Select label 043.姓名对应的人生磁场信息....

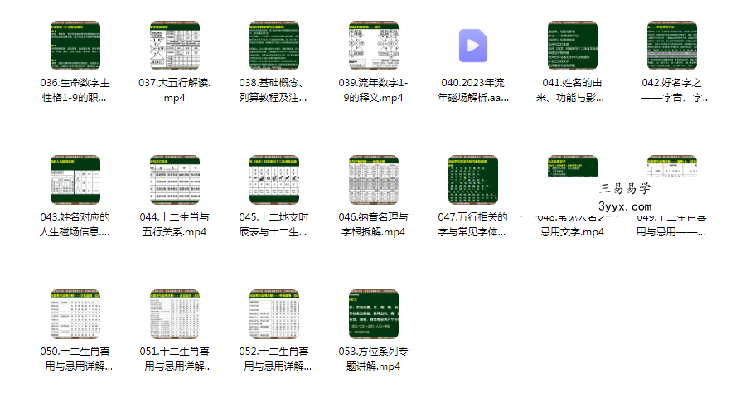click(75, 224)
